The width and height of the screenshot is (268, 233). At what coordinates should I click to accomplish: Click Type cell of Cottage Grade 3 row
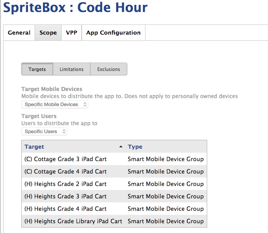coord(166,159)
